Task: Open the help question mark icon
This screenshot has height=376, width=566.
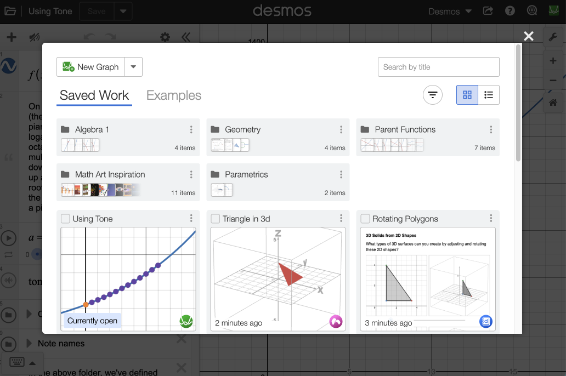Action: (510, 11)
